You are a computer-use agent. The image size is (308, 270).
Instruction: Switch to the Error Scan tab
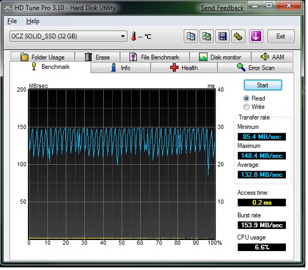(x=255, y=68)
